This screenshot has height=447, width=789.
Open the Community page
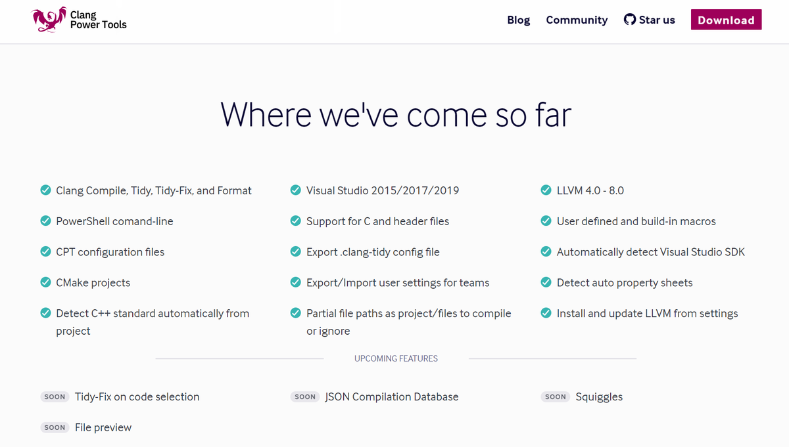coord(577,20)
